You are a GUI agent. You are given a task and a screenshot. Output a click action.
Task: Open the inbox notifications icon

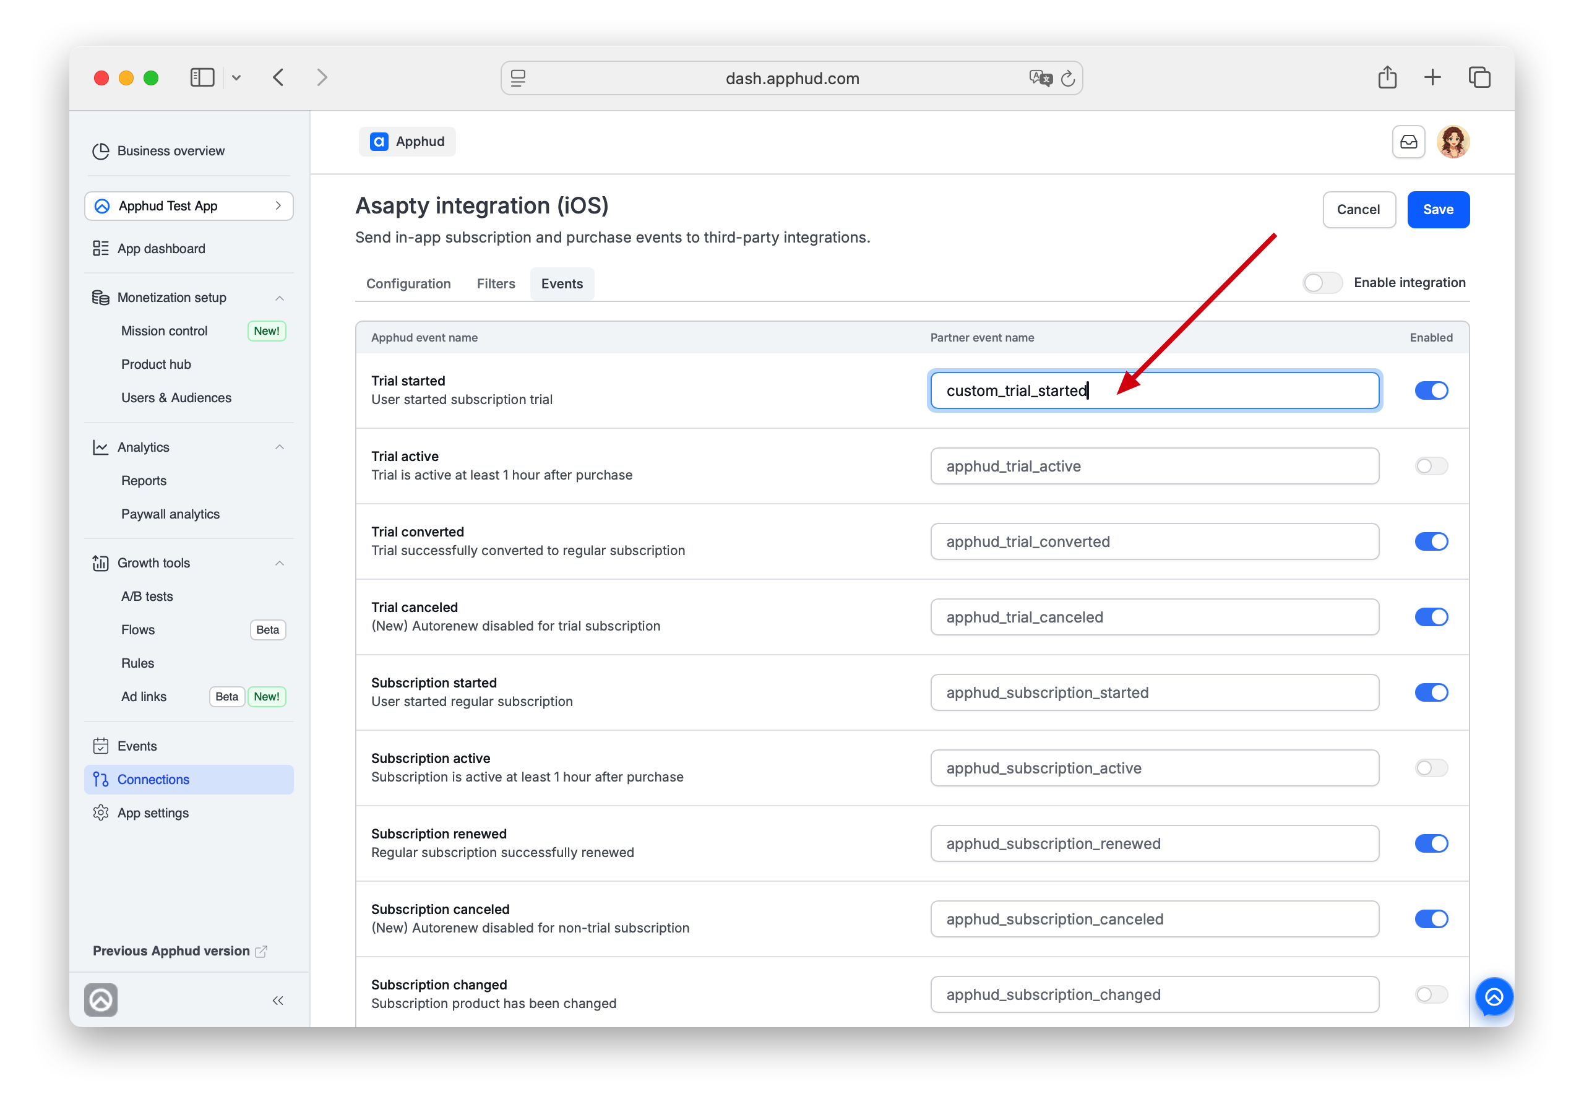[1409, 142]
